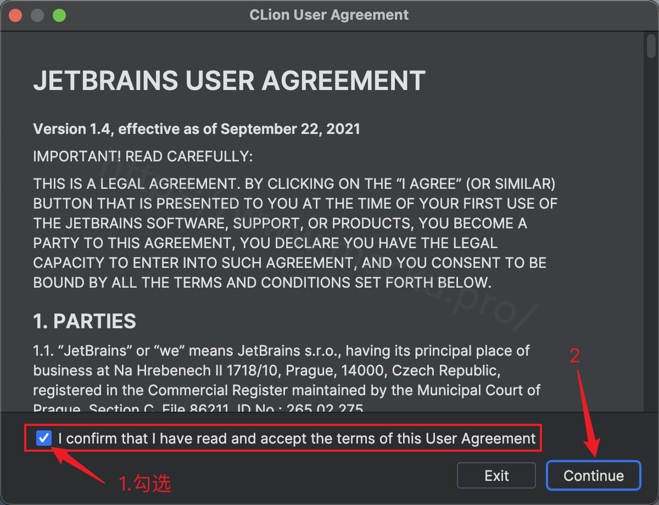Click the "I confirm that I have read" label
Image resolution: width=659 pixels, height=505 pixels.
[x=297, y=439]
